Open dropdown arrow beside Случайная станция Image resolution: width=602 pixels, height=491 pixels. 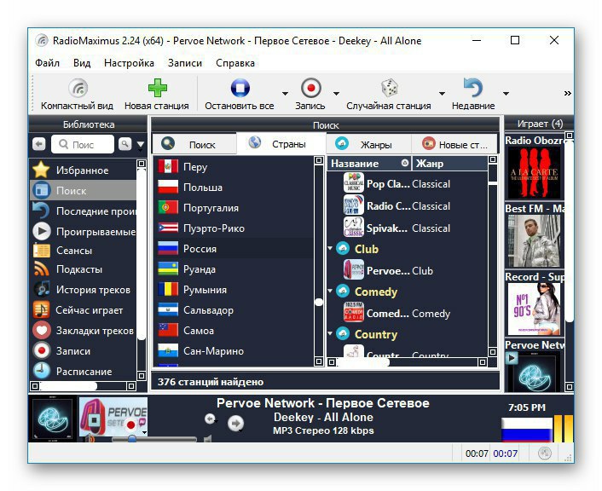pyautogui.click(x=442, y=94)
